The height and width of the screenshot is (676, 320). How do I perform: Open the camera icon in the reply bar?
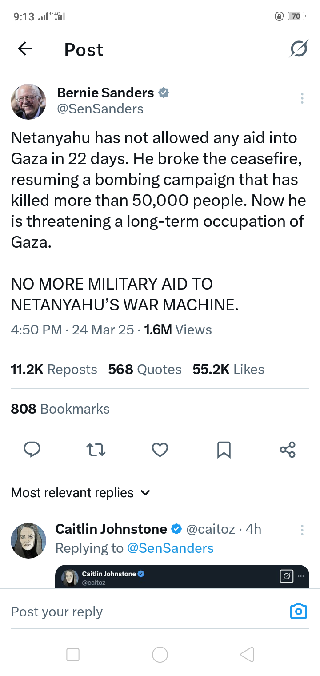(298, 612)
